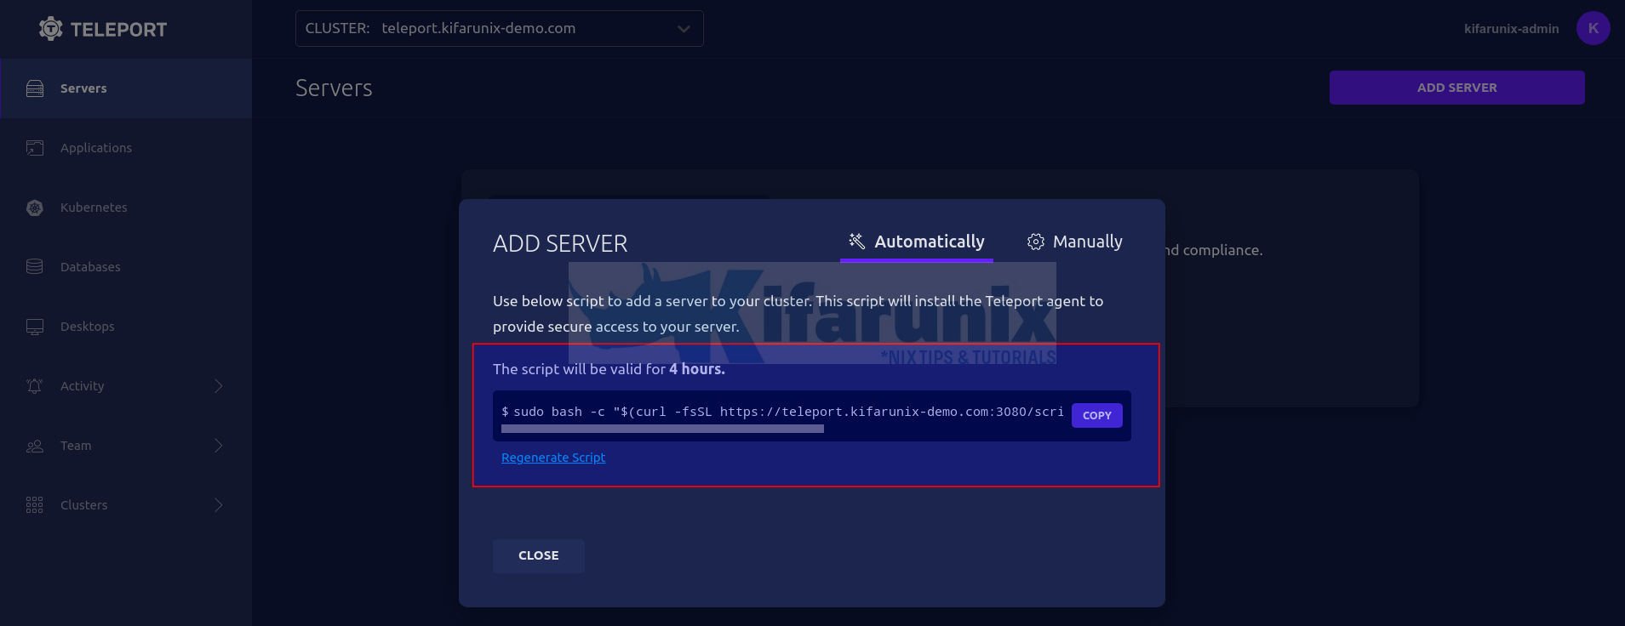This screenshot has height=626, width=1625.
Task: Open the kifarunix-admin avatar K
Action: click(1594, 28)
